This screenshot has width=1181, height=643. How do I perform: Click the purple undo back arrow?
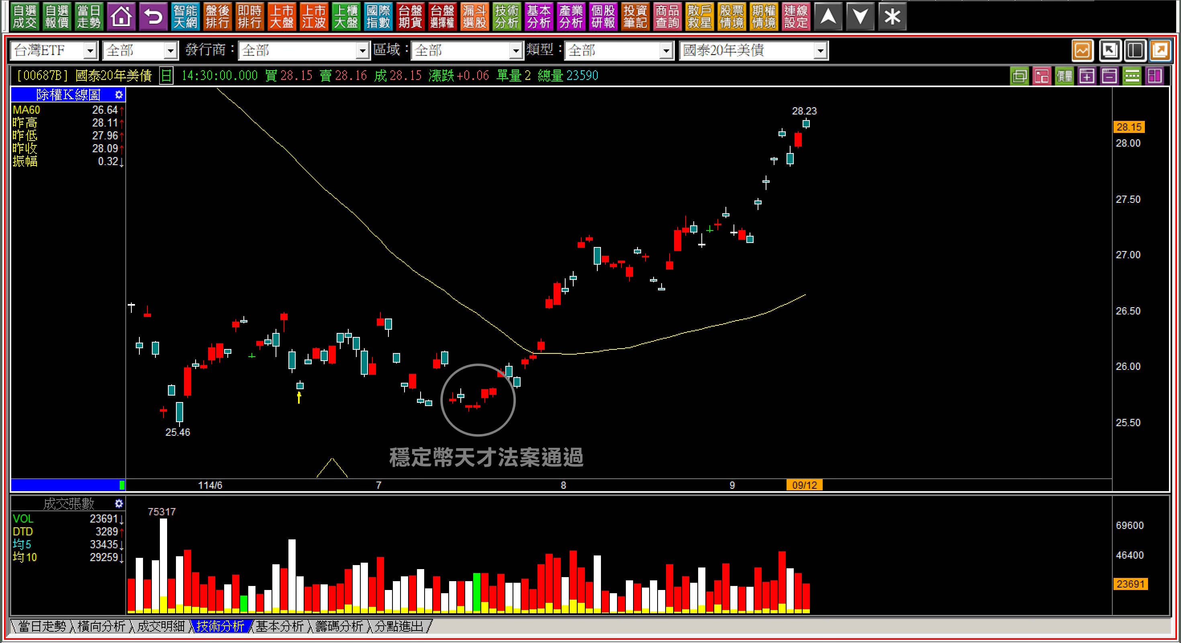153,17
